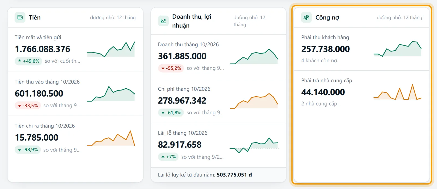This screenshot has width=437, height=189.
Task: Click the -98,9% change badge
Action: coord(28,150)
